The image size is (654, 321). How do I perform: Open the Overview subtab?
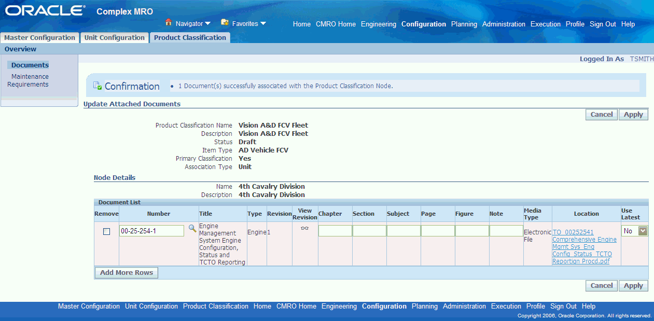click(21, 49)
